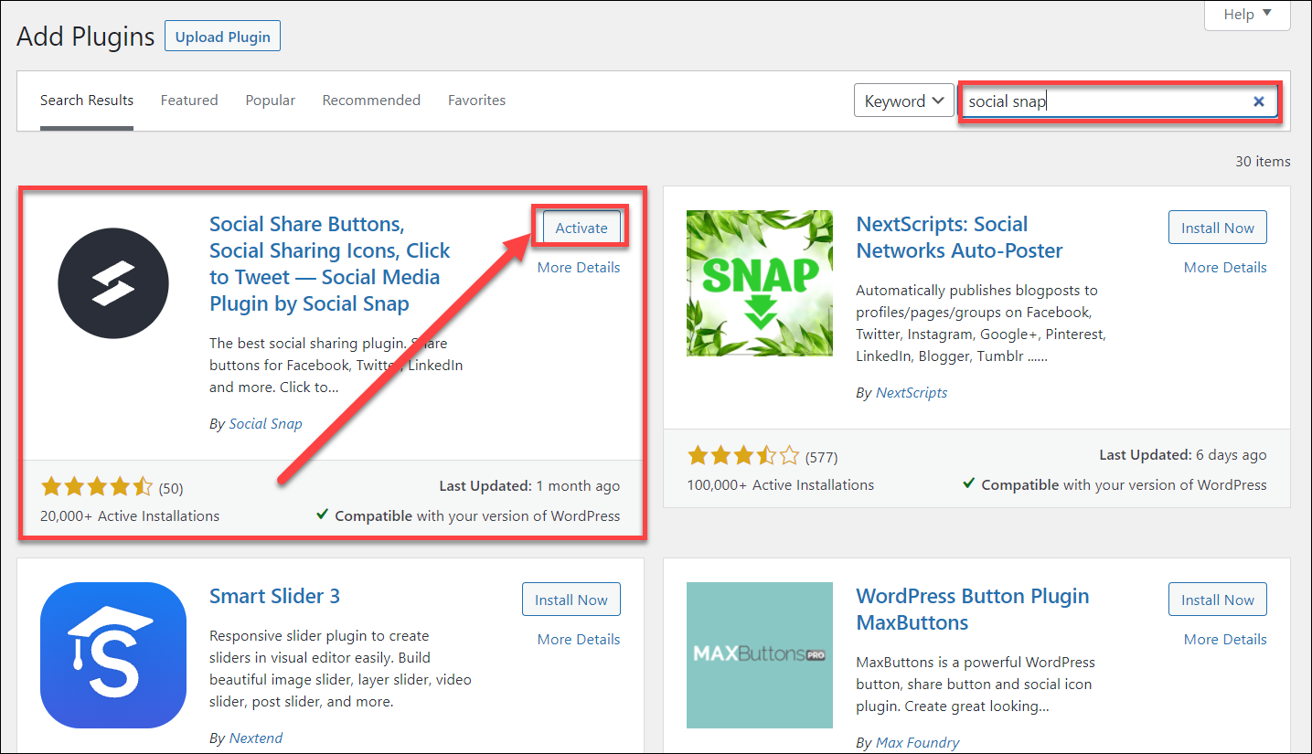Open the WordPress Button Plugin MaxButtons title
The height and width of the screenshot is (754, 1312).
pyautogui.click(x=972, y=610)
